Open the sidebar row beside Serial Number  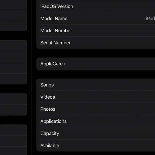point(14,46)
